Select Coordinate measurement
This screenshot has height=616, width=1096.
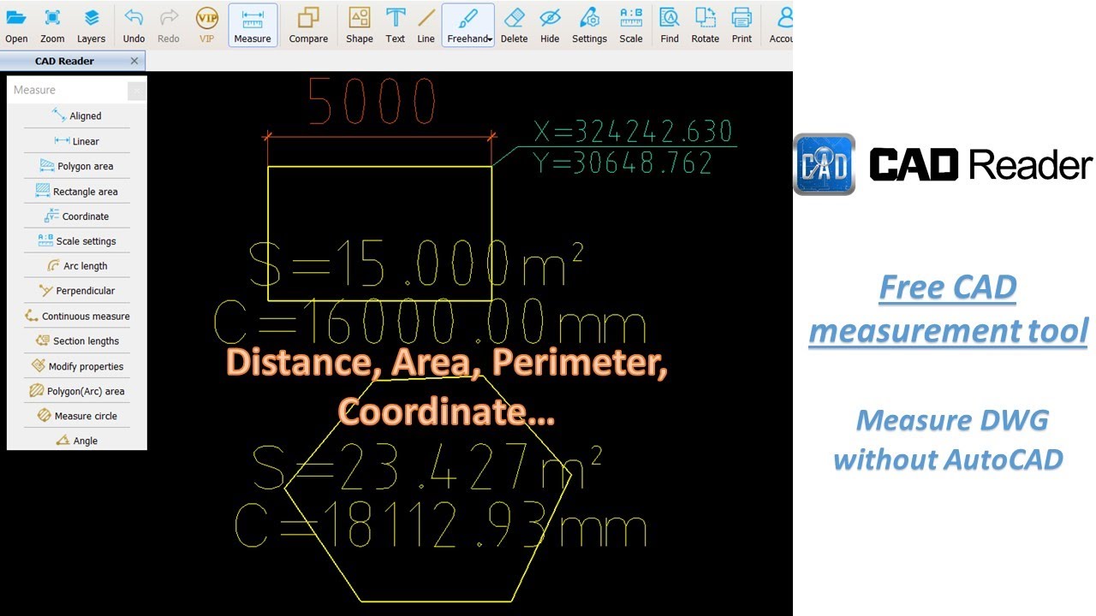[77, 216]
